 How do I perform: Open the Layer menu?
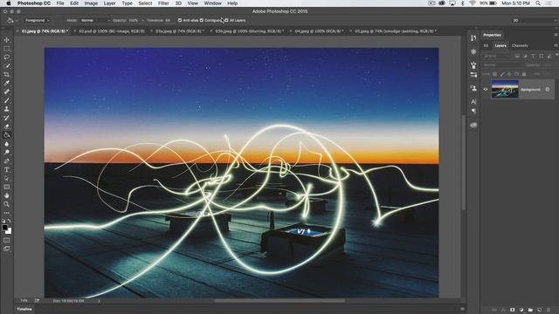click(109, 3)
